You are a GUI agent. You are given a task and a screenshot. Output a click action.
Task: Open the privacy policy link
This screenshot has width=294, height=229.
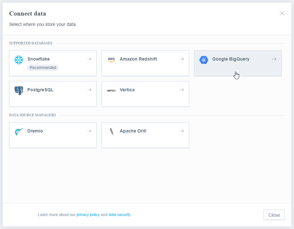pyautogui.click(x=88, y=215)
